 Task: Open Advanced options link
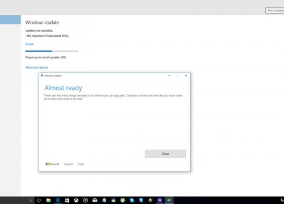(x=37, y=67)
